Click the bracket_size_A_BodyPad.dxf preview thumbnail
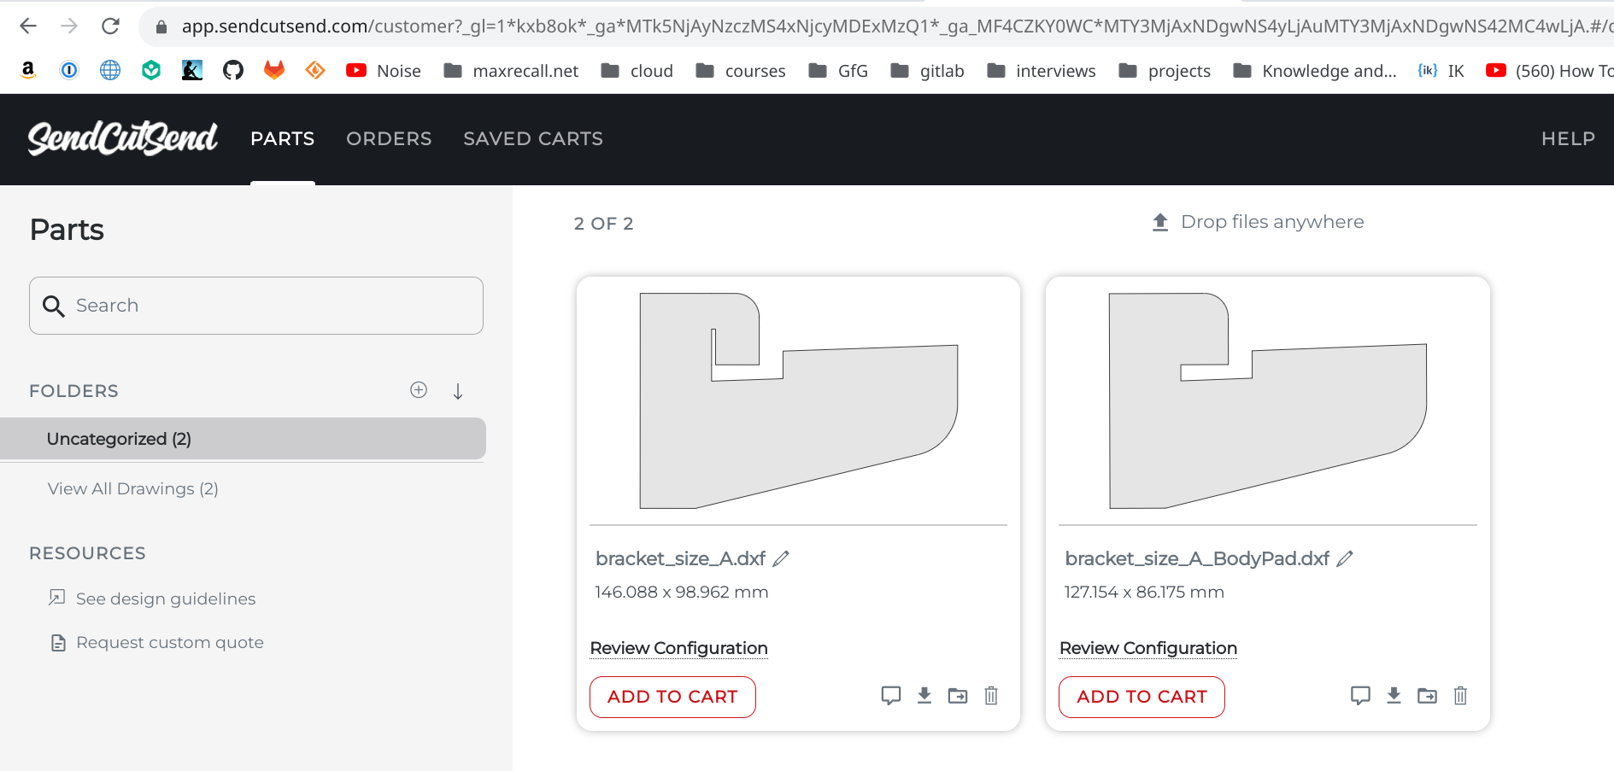 (1267, 400)
